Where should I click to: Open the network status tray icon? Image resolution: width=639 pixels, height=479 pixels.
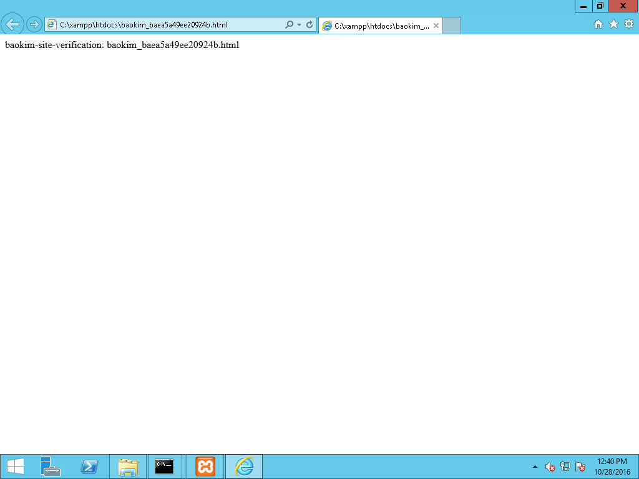[x=565, y=467]
